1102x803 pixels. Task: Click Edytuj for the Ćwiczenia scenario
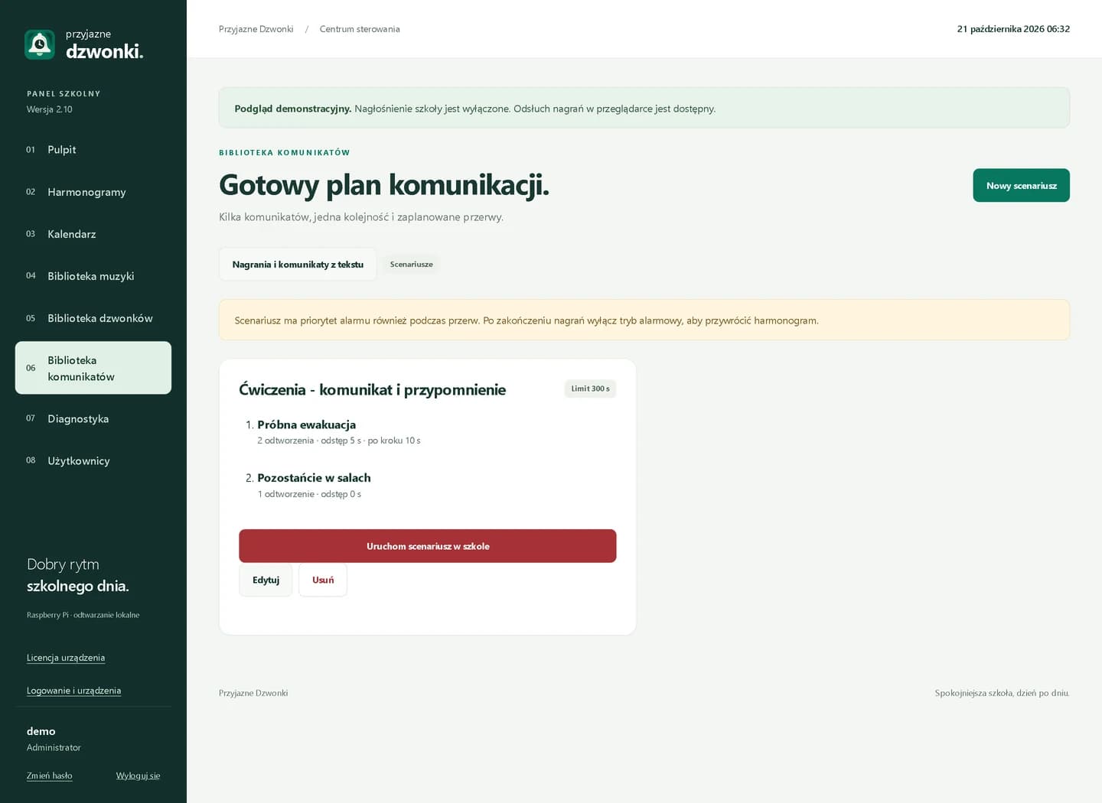point(266,580)
